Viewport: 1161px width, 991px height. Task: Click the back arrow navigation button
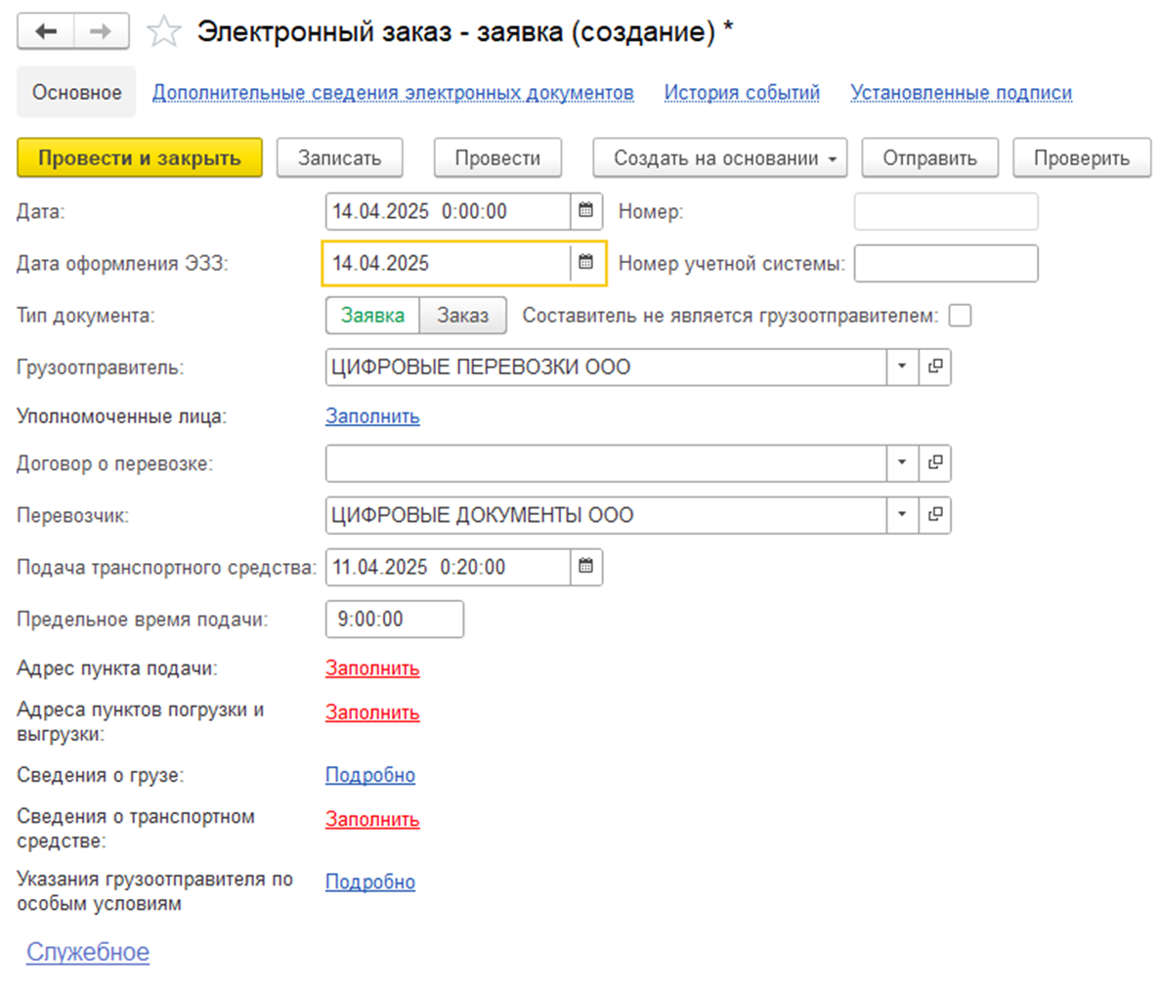point(46,32)
